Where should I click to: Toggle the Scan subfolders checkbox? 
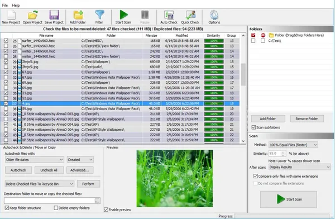tap(253, 127)
